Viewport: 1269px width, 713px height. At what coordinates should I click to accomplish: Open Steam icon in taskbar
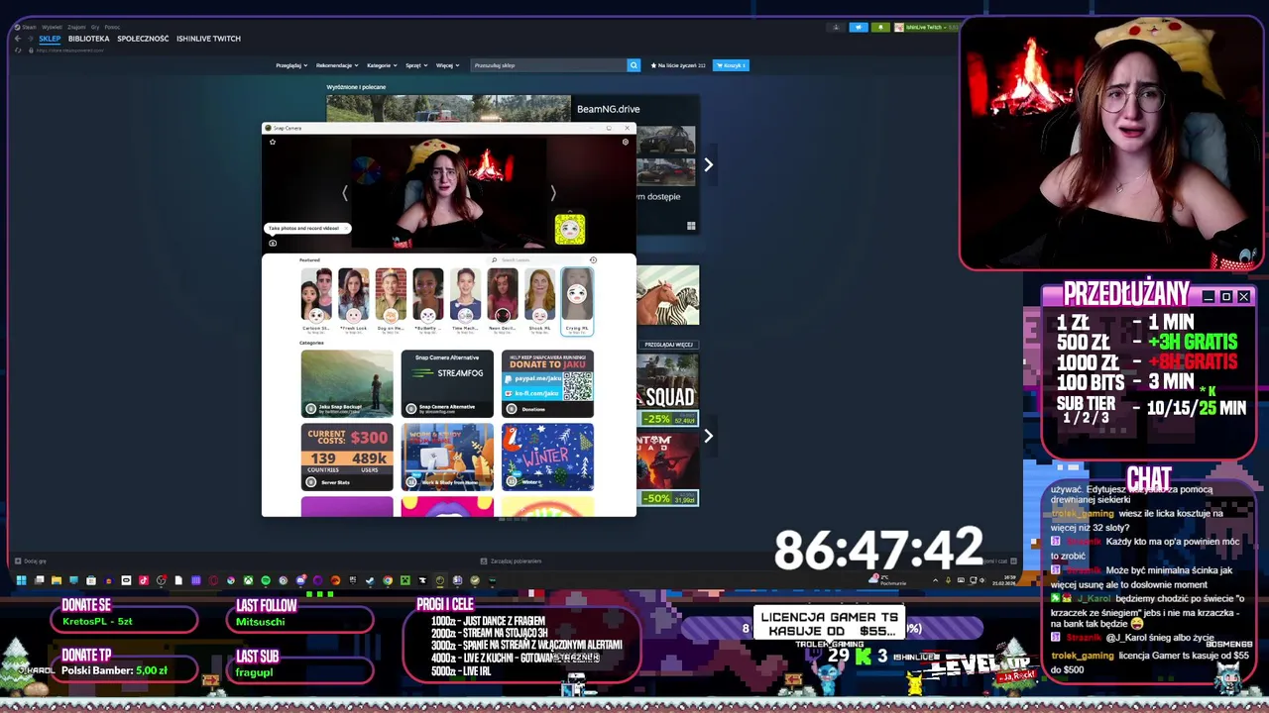tap(369, 580)
